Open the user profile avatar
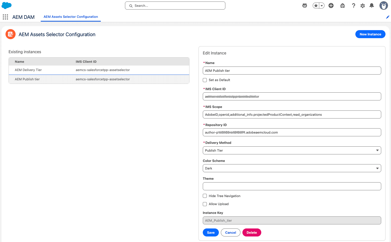This screenshot has width=391, height=242. click(x=383, y=6)
